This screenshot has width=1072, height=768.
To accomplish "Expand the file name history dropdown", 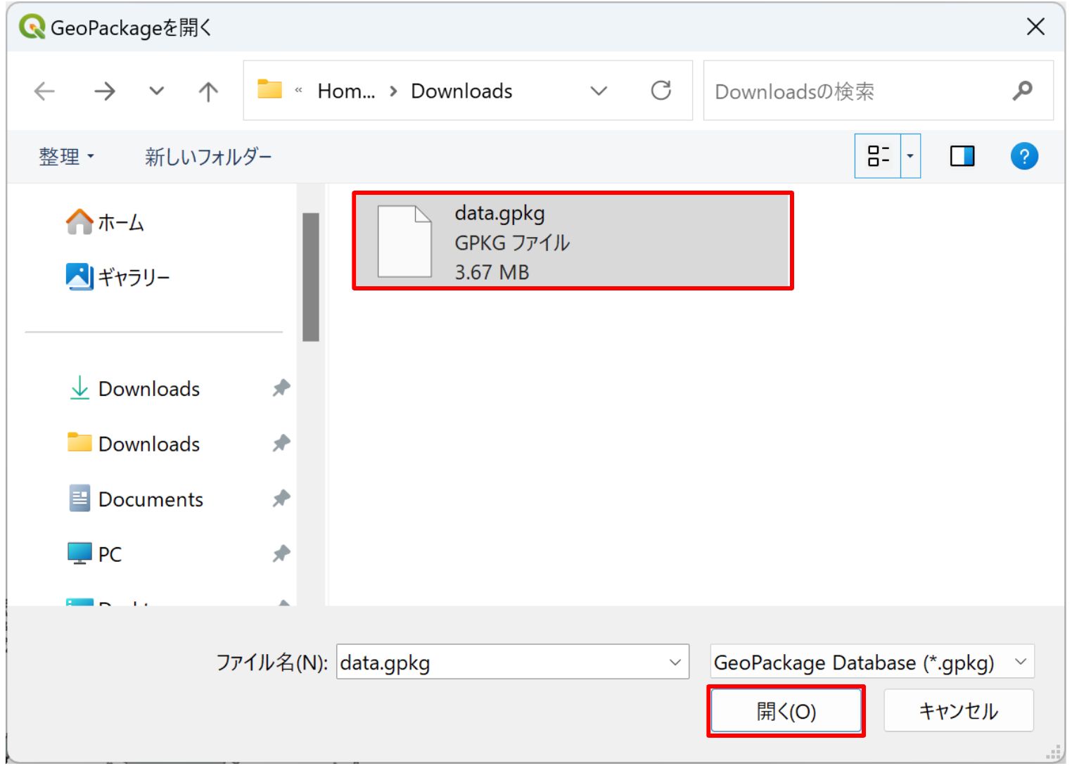I will [x=675, y=663].
